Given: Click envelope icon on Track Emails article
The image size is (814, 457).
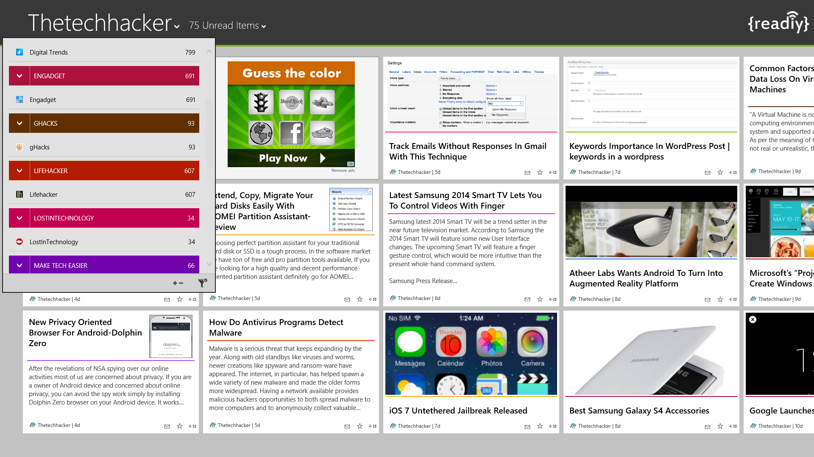Looking at the screenshot, I should tap(527, 173).
